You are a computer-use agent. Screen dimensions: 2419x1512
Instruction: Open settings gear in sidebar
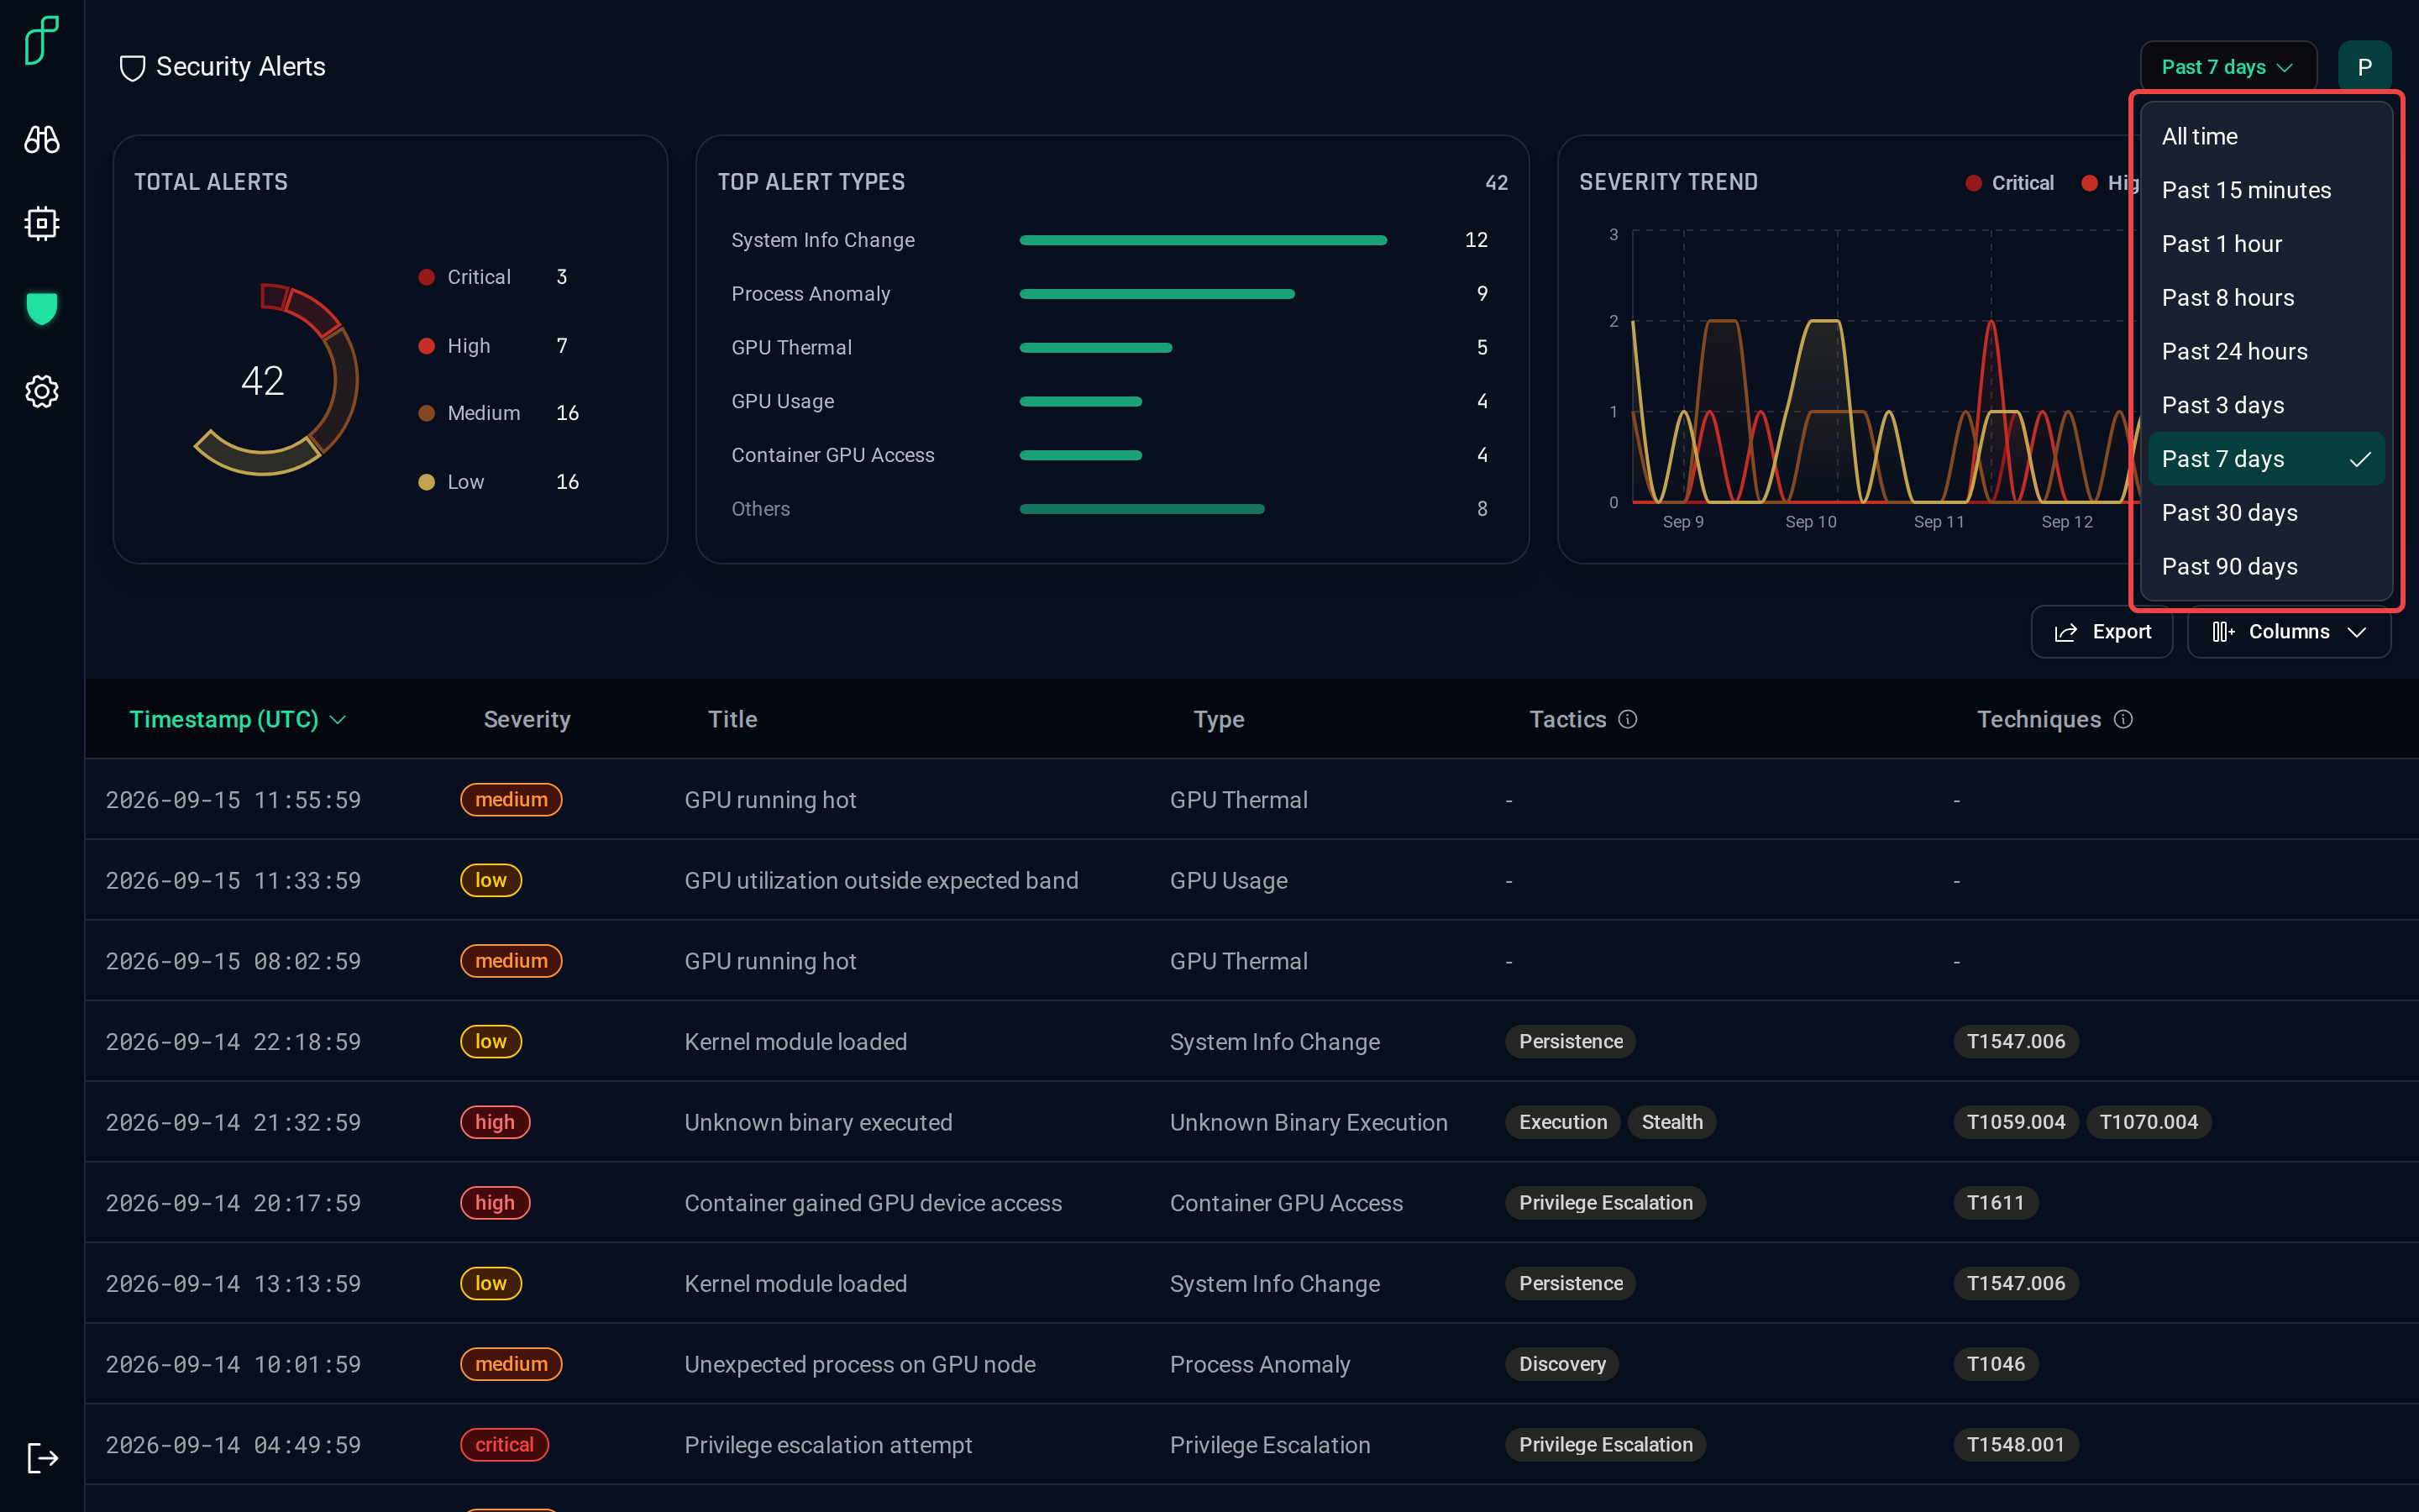[41, 391]
